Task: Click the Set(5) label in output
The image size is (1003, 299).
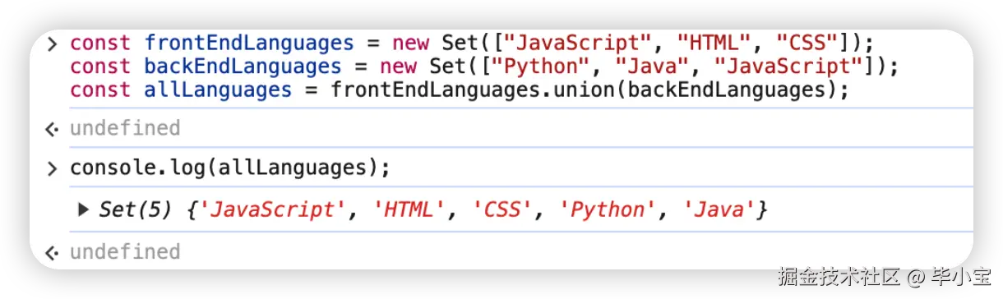Action: pos(136,210)
